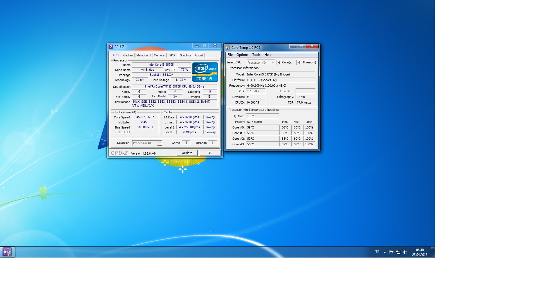Click the Core Temp Lithography 22 nm field

305,97
